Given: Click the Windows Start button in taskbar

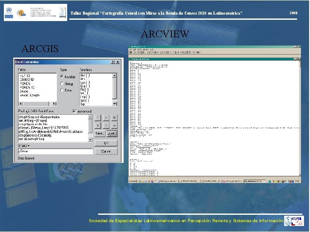Looking at the screenshot, I should (x=132, y=181).
